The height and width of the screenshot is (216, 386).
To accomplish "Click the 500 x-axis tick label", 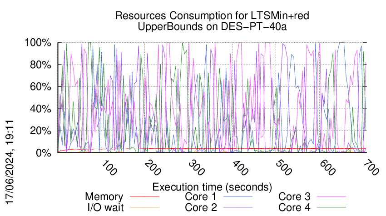I will pos(284,168).
